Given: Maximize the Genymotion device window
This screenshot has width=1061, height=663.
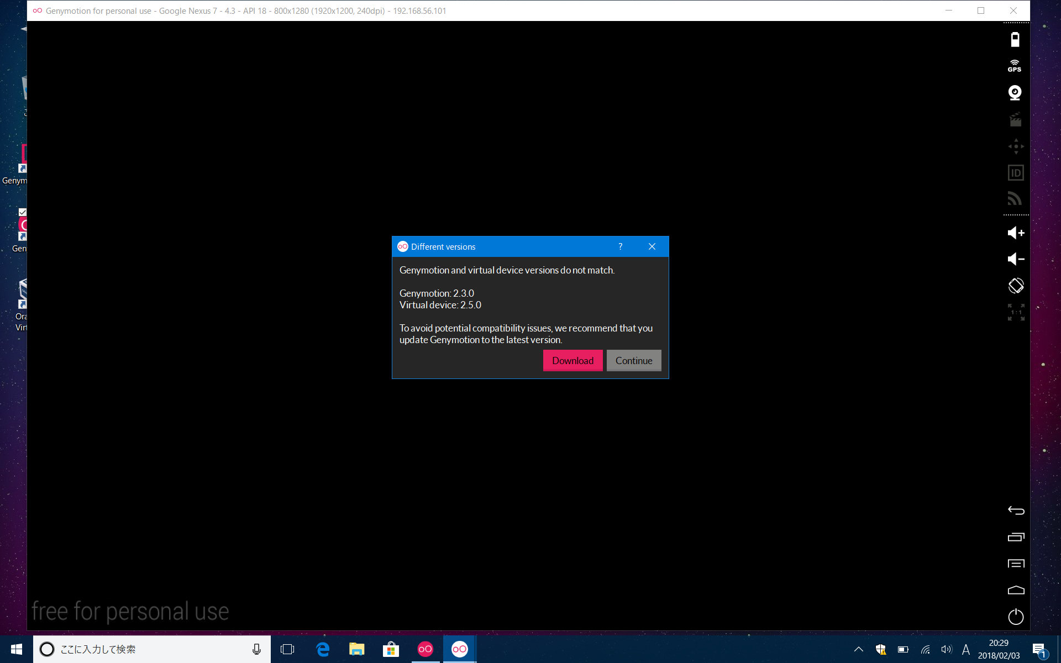Looking at the screenshot, I should tap(981, 10).
